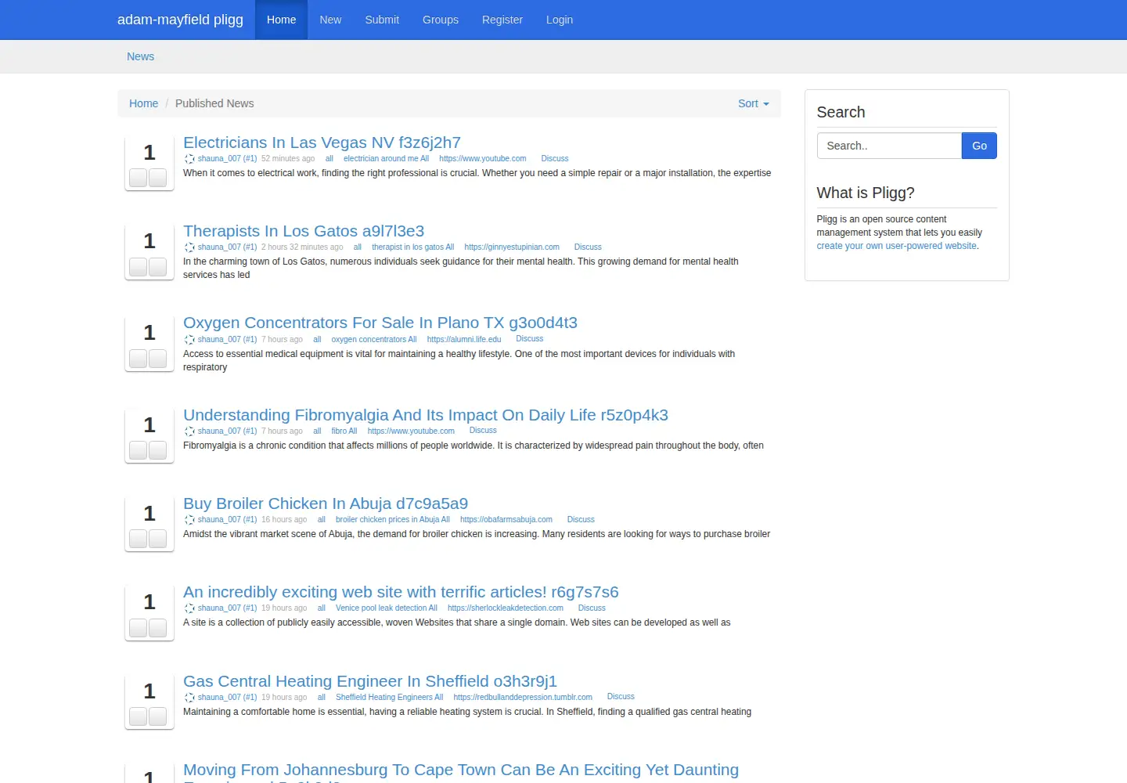
Task: Click the avatar icon in the Fibromyalgia story
Action: (189, 431)
